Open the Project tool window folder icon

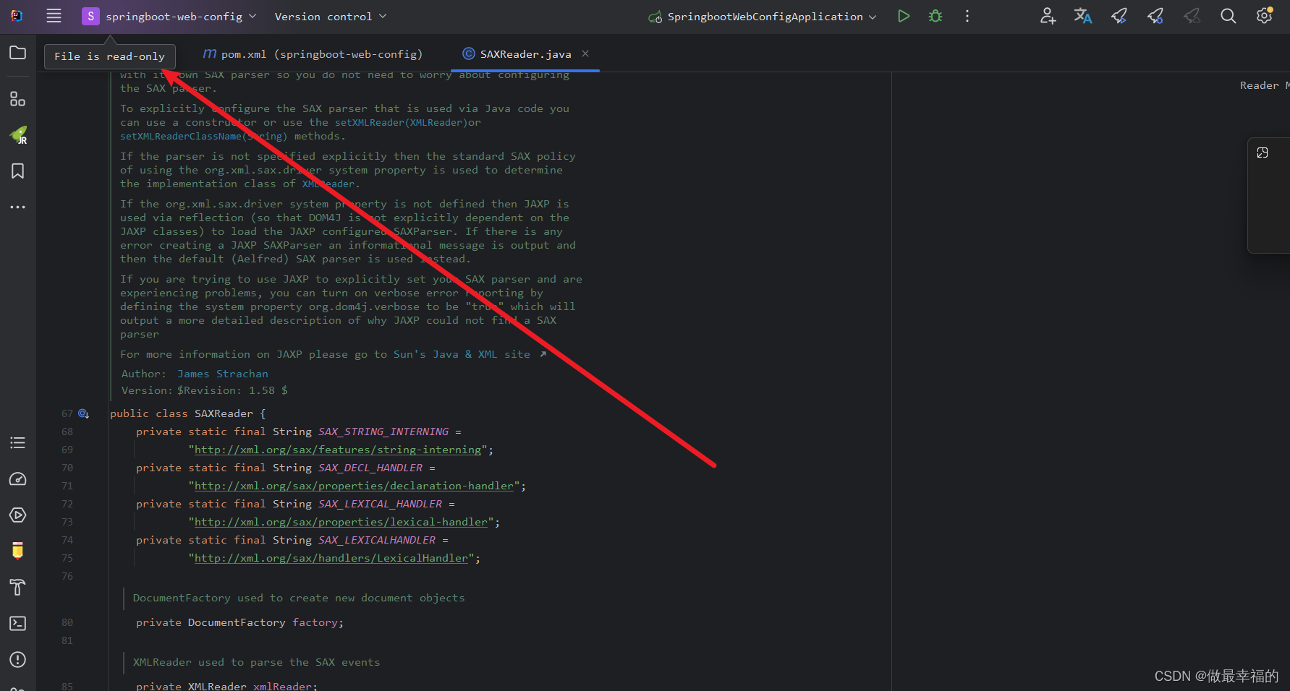coord(17,53)
